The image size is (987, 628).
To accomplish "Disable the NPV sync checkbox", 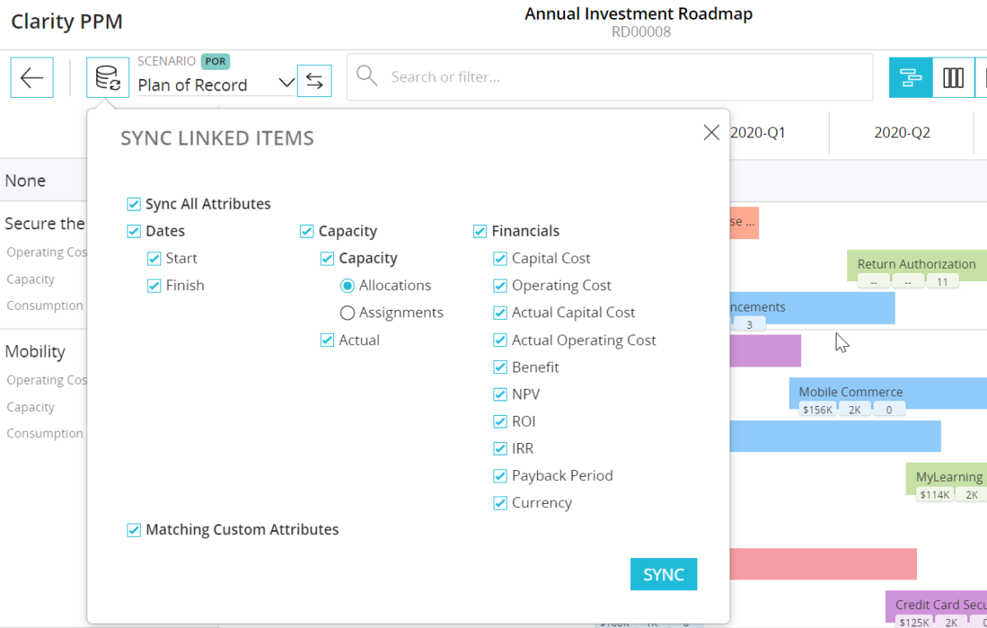I will tap(500, 394).
